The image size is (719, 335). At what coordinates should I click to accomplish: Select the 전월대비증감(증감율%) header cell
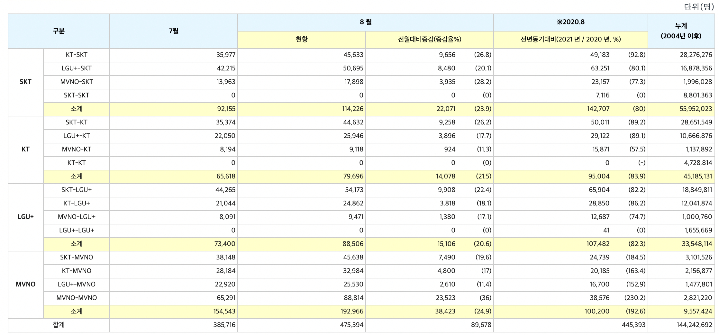[430, 40]
